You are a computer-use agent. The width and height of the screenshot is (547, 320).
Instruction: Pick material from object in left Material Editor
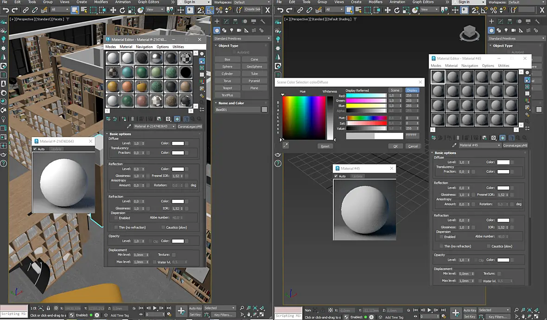129,126
